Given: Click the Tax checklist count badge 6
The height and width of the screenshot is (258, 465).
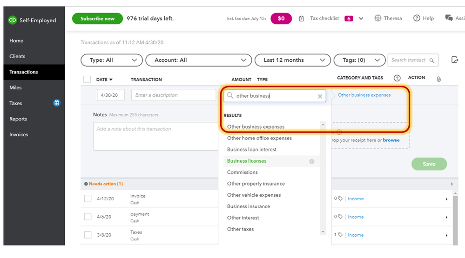Looking at the screenshot, I should click(x=349, y=19).
